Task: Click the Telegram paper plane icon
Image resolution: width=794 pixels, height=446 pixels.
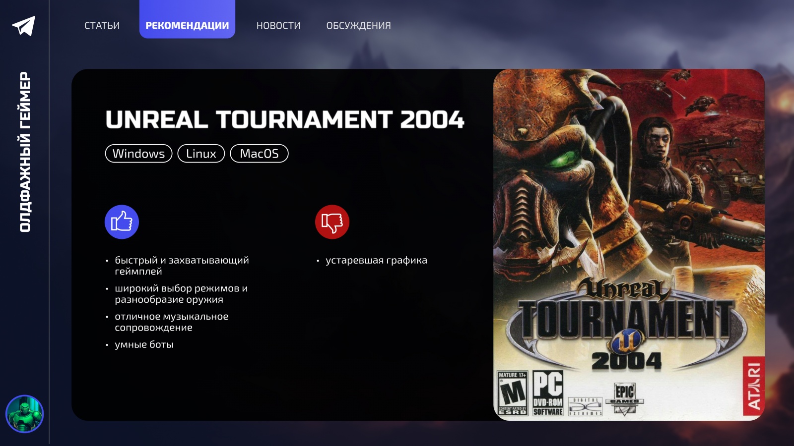Action: click(x=24, y=26)
